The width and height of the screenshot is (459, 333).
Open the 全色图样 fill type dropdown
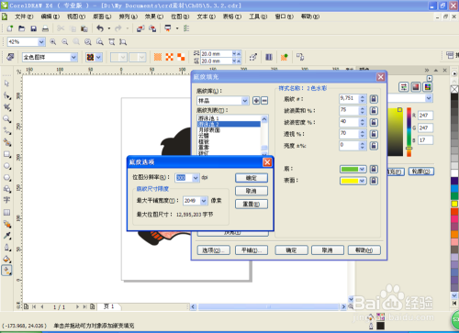(73, 57)
